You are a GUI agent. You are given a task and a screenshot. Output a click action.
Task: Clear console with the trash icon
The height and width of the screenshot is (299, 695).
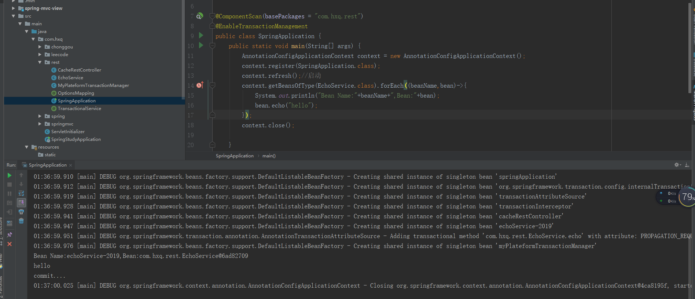pos(21,221)
